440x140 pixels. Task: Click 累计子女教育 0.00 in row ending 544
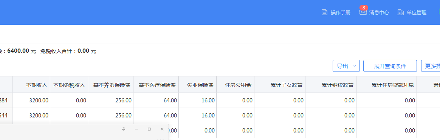pos(298,116)
